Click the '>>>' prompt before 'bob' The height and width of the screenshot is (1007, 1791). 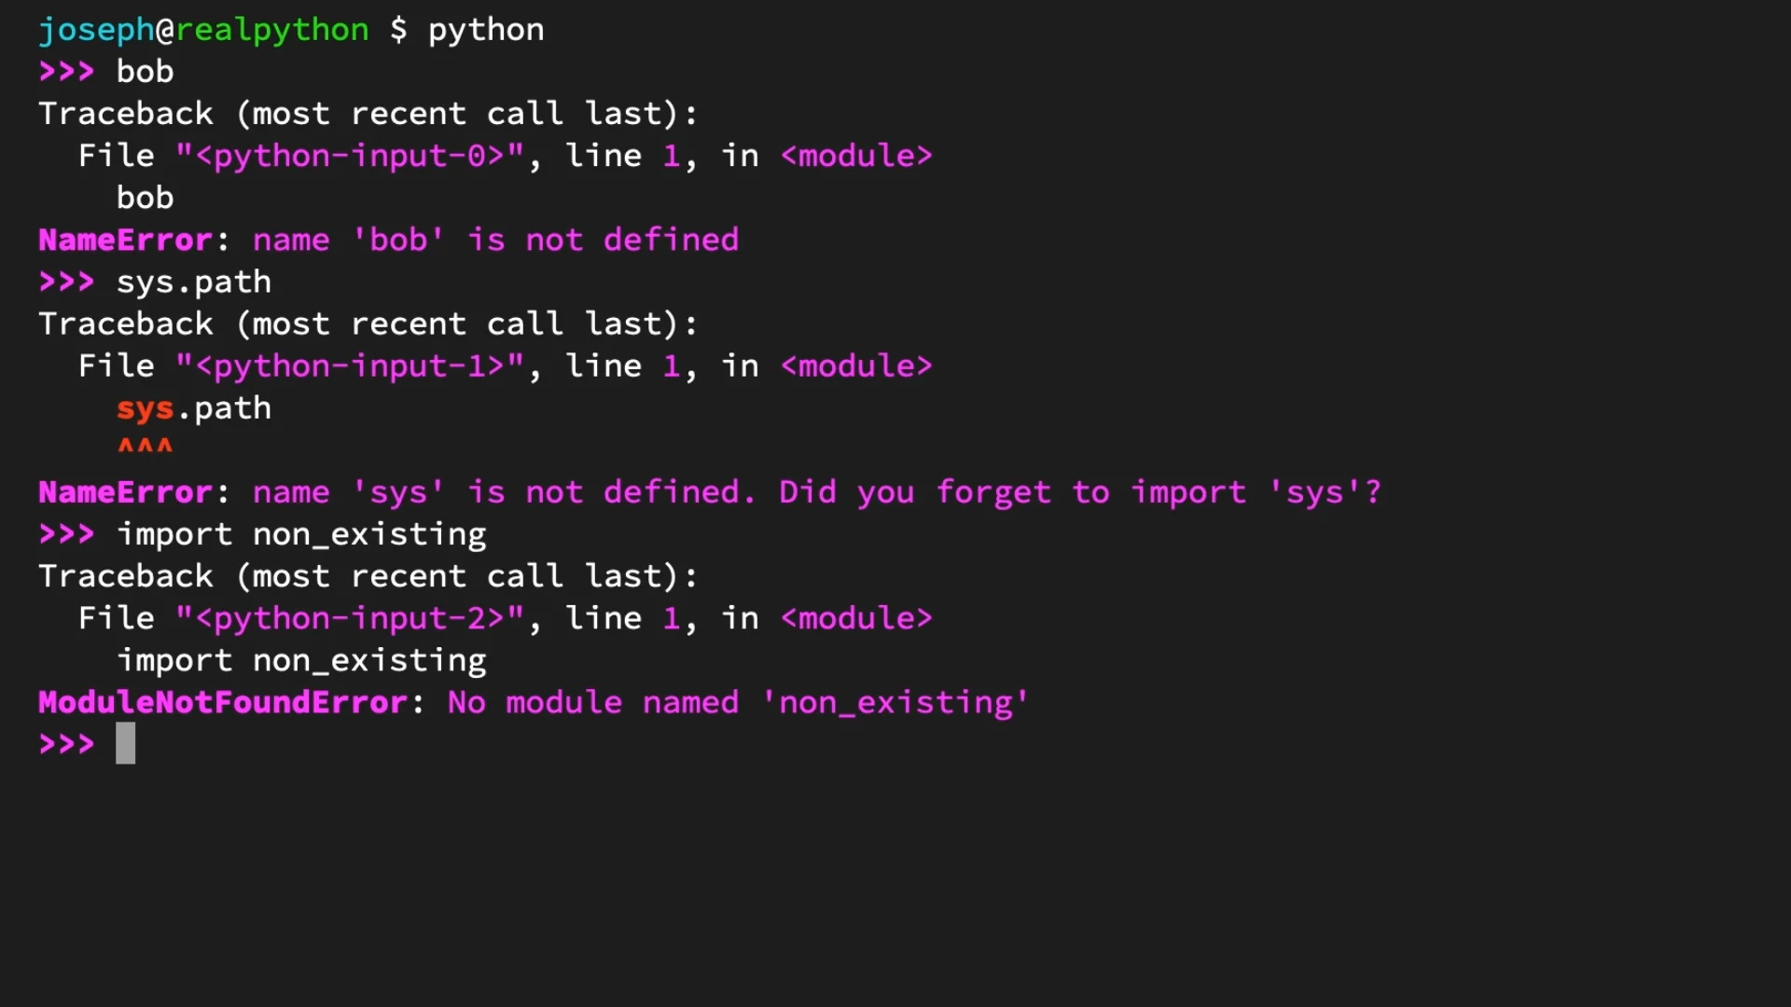pos(67,72)
